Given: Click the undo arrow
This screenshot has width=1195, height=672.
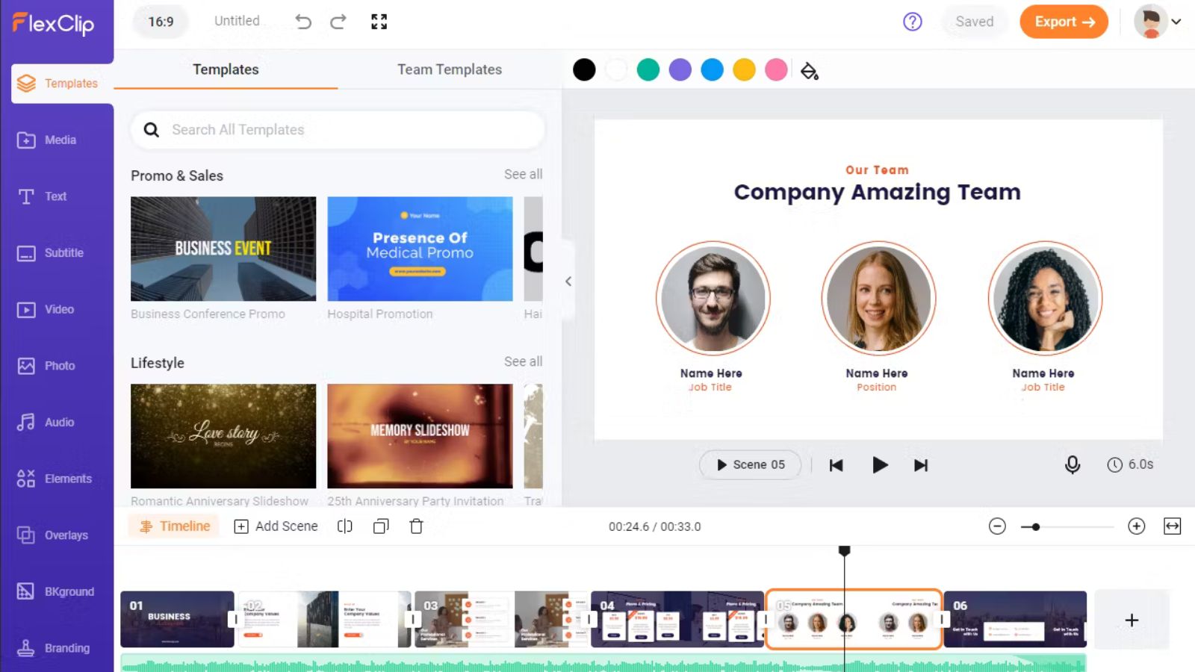Looking at the screenshot, I should coord(302,22).
